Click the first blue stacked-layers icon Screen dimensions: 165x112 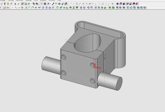(x=117, y=8)
